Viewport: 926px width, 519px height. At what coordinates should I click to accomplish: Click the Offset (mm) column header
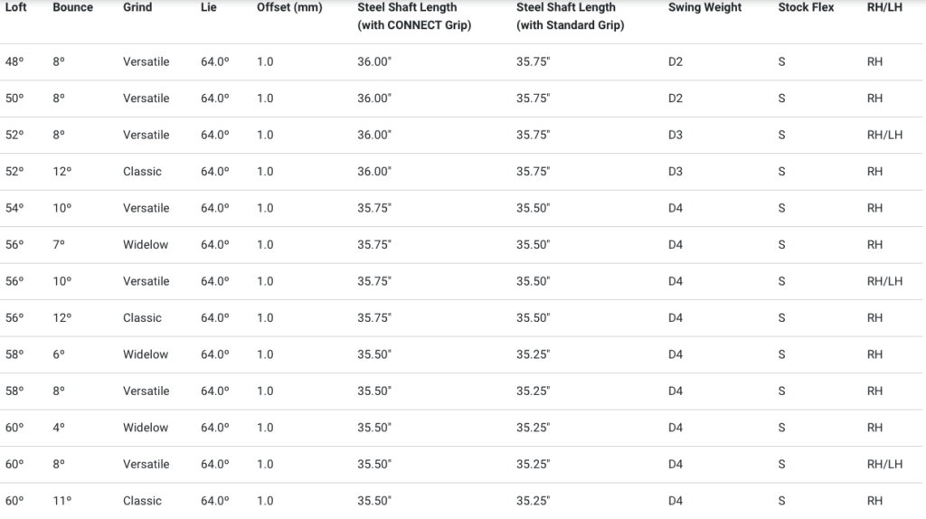(x=289, y=7)
